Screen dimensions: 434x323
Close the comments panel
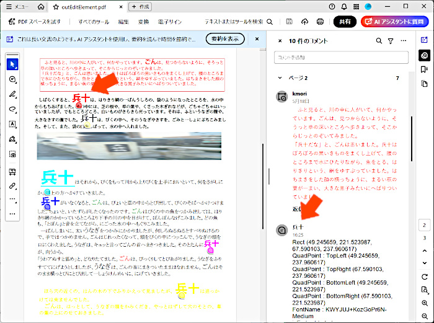click(x=280, y=41)
